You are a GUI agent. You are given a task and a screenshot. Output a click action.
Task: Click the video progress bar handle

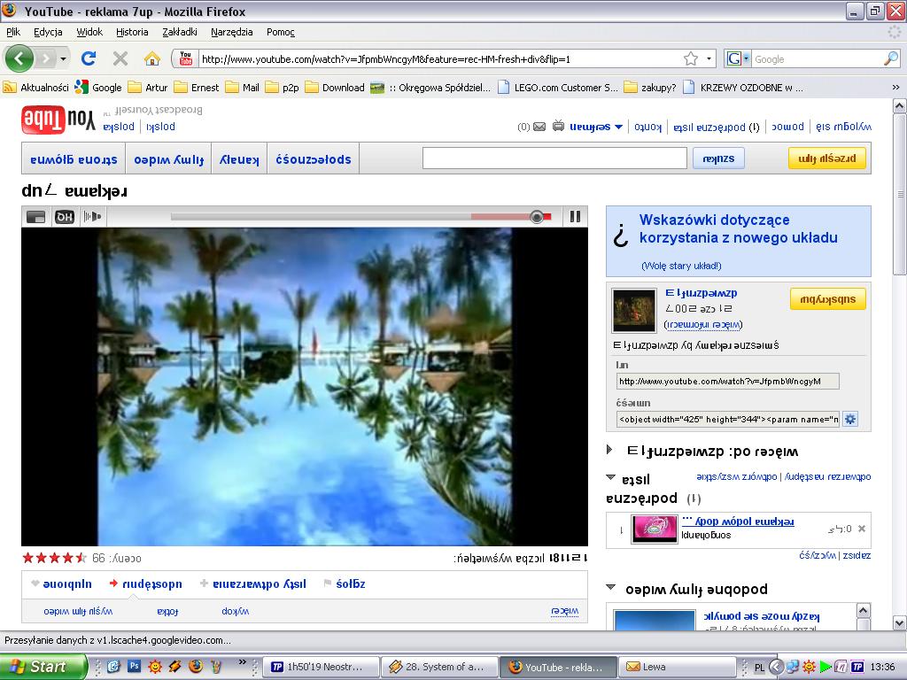tap(537, 217)
